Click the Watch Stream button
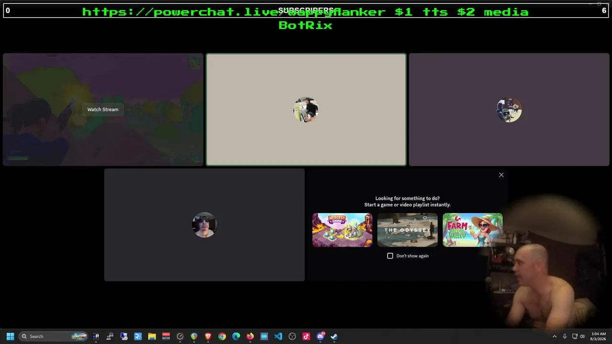 [103, 109]
